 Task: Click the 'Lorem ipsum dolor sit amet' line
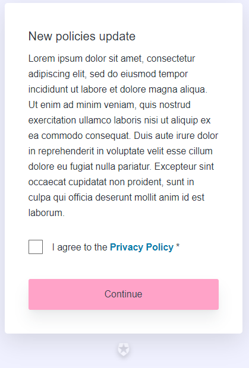pyautogui.click(x=112, y=58)
